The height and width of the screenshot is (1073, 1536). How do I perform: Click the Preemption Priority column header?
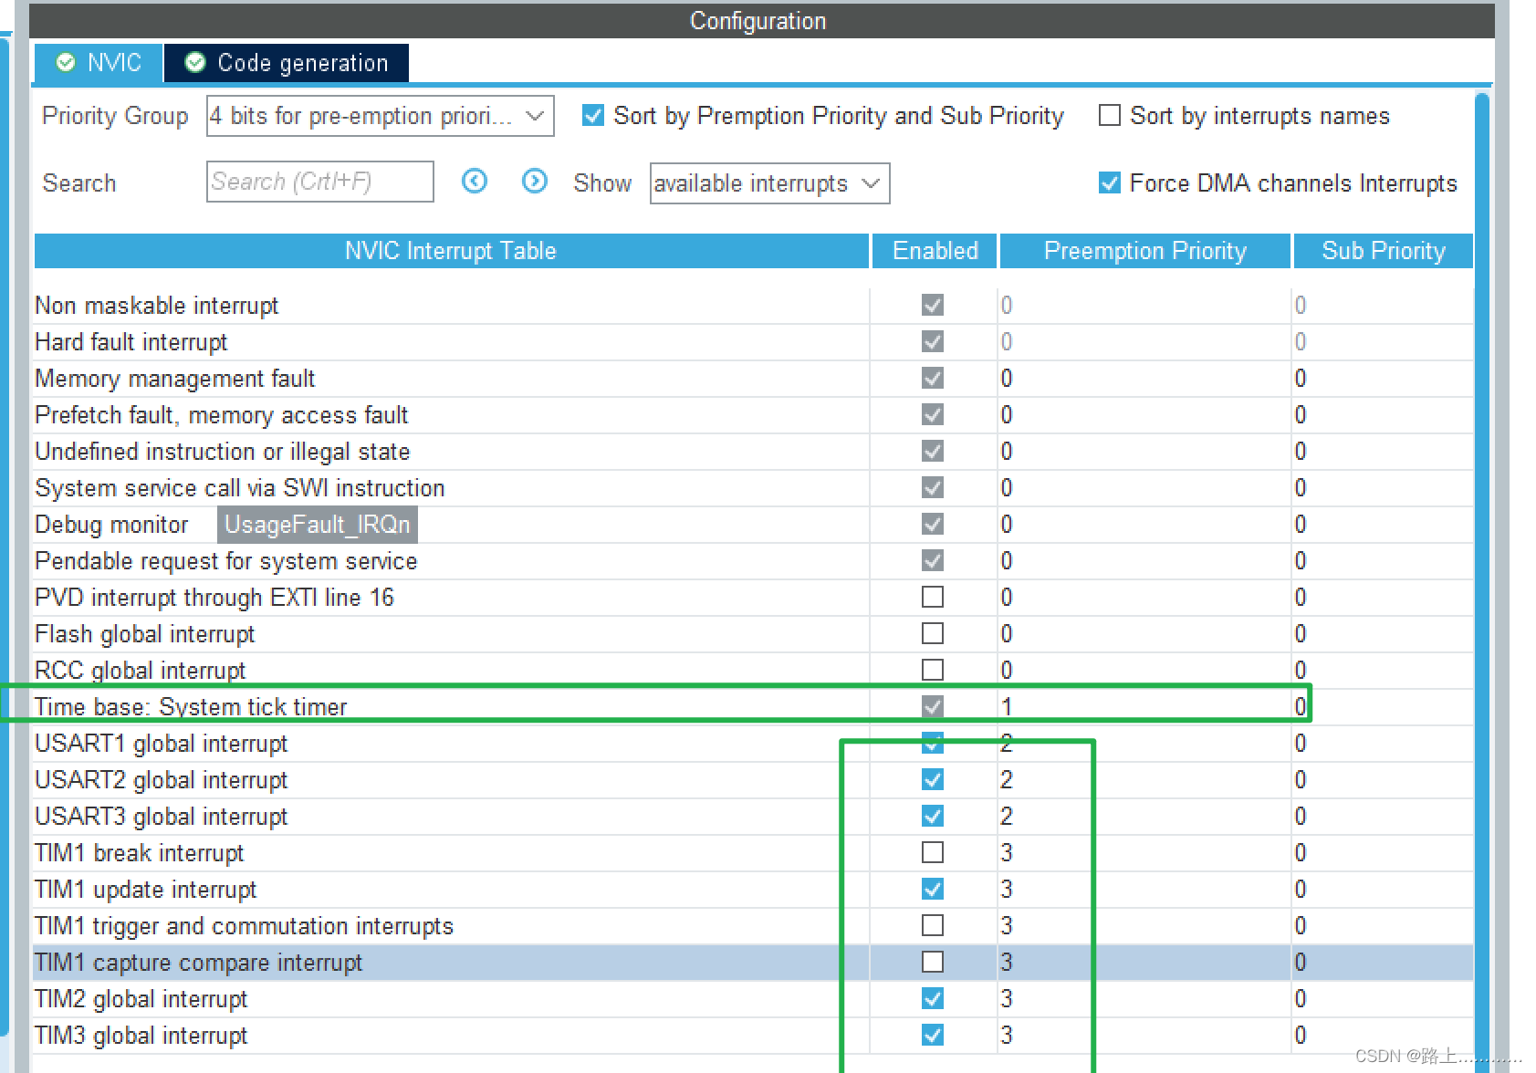tap(1145, 251)
